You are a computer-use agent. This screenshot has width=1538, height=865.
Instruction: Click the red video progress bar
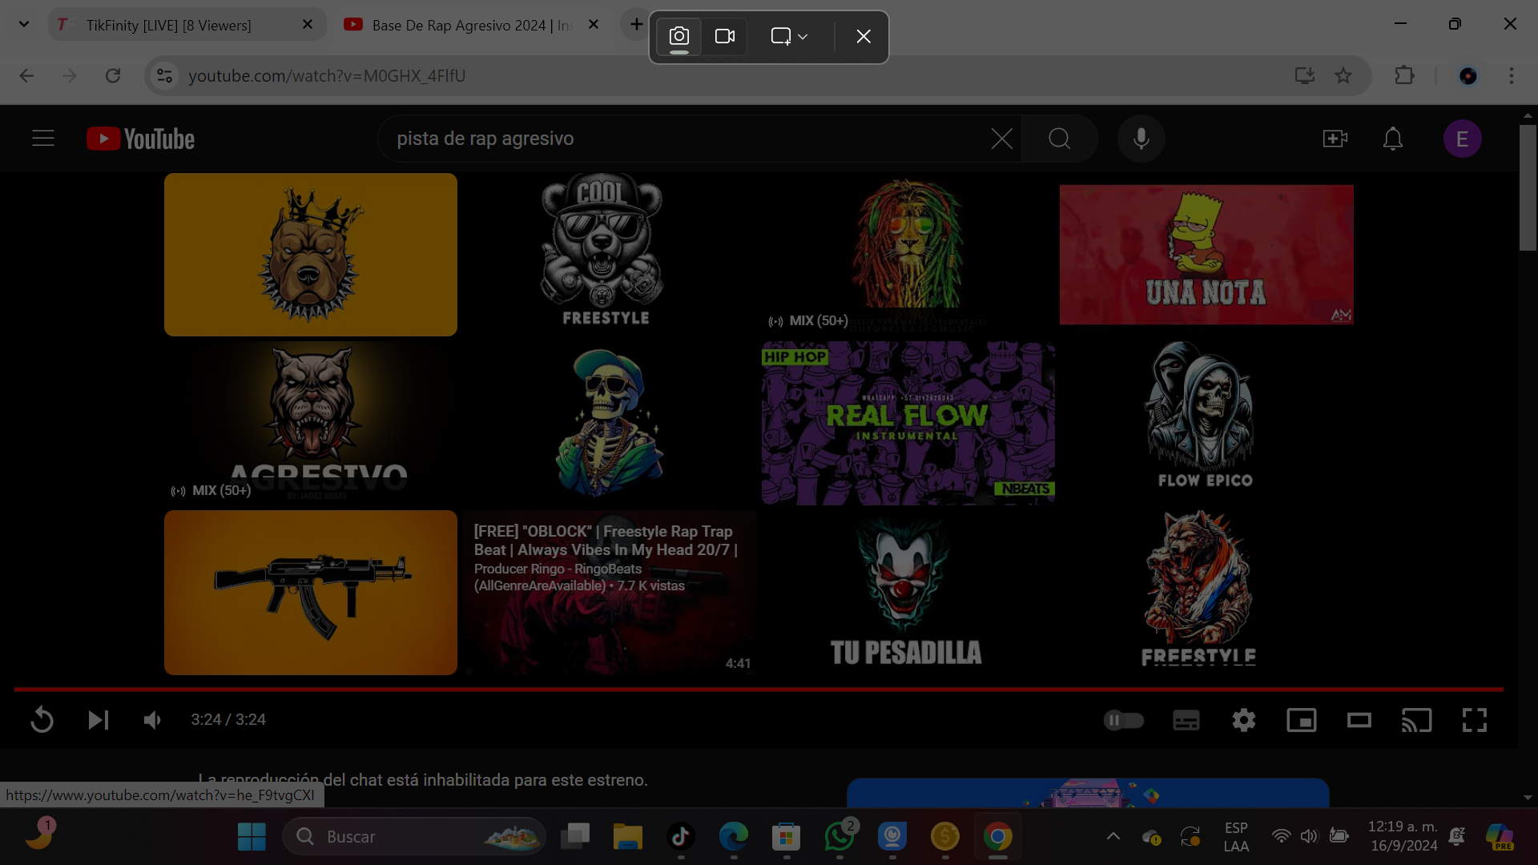coord(758,689)
